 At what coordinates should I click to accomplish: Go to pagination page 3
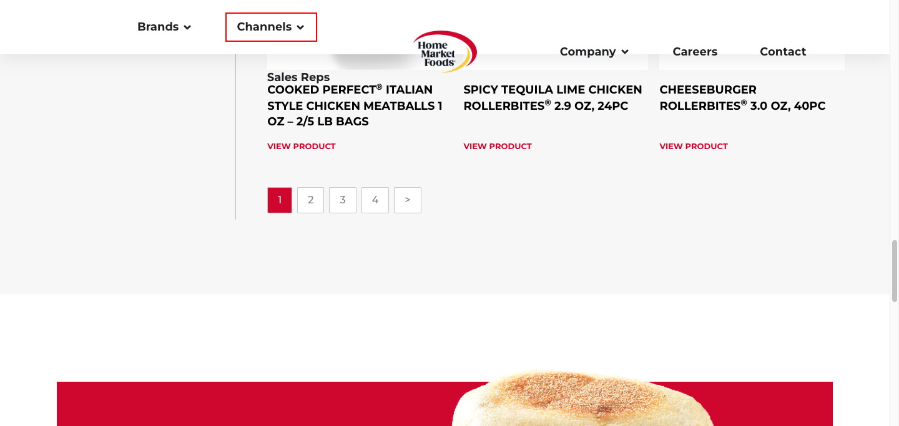tap(343, 200)
